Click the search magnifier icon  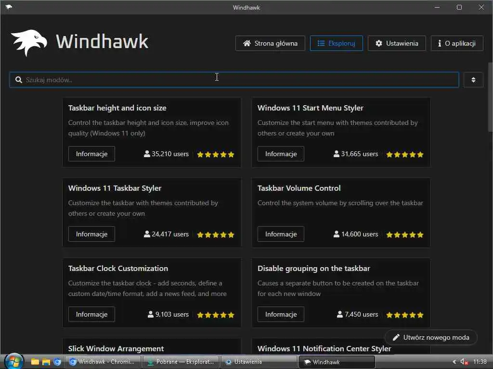point(19,80)
